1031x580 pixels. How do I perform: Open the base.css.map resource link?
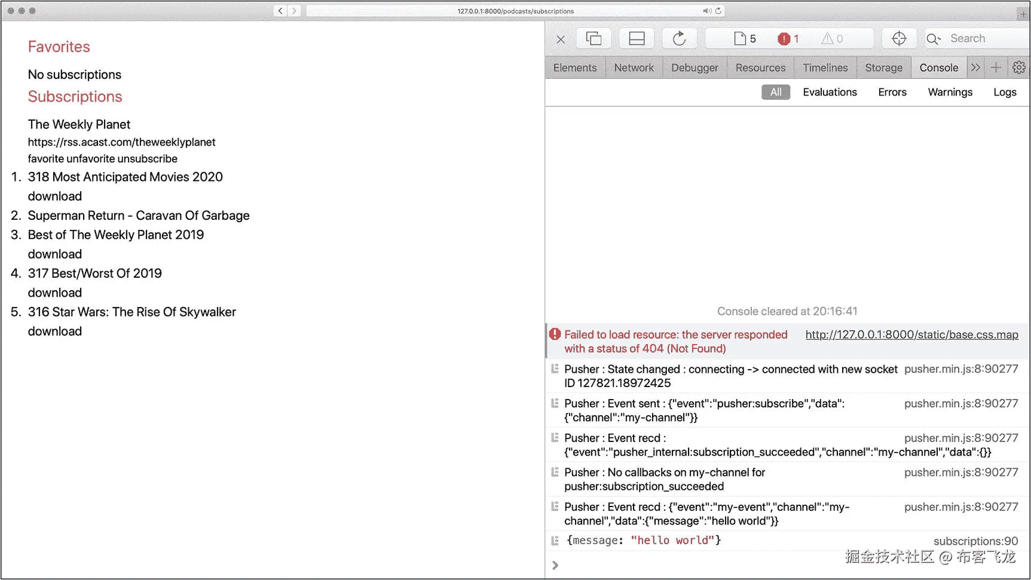coord(912,335)
